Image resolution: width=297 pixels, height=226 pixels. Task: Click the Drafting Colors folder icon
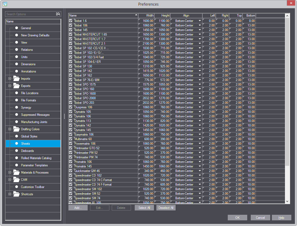point(17,129)
